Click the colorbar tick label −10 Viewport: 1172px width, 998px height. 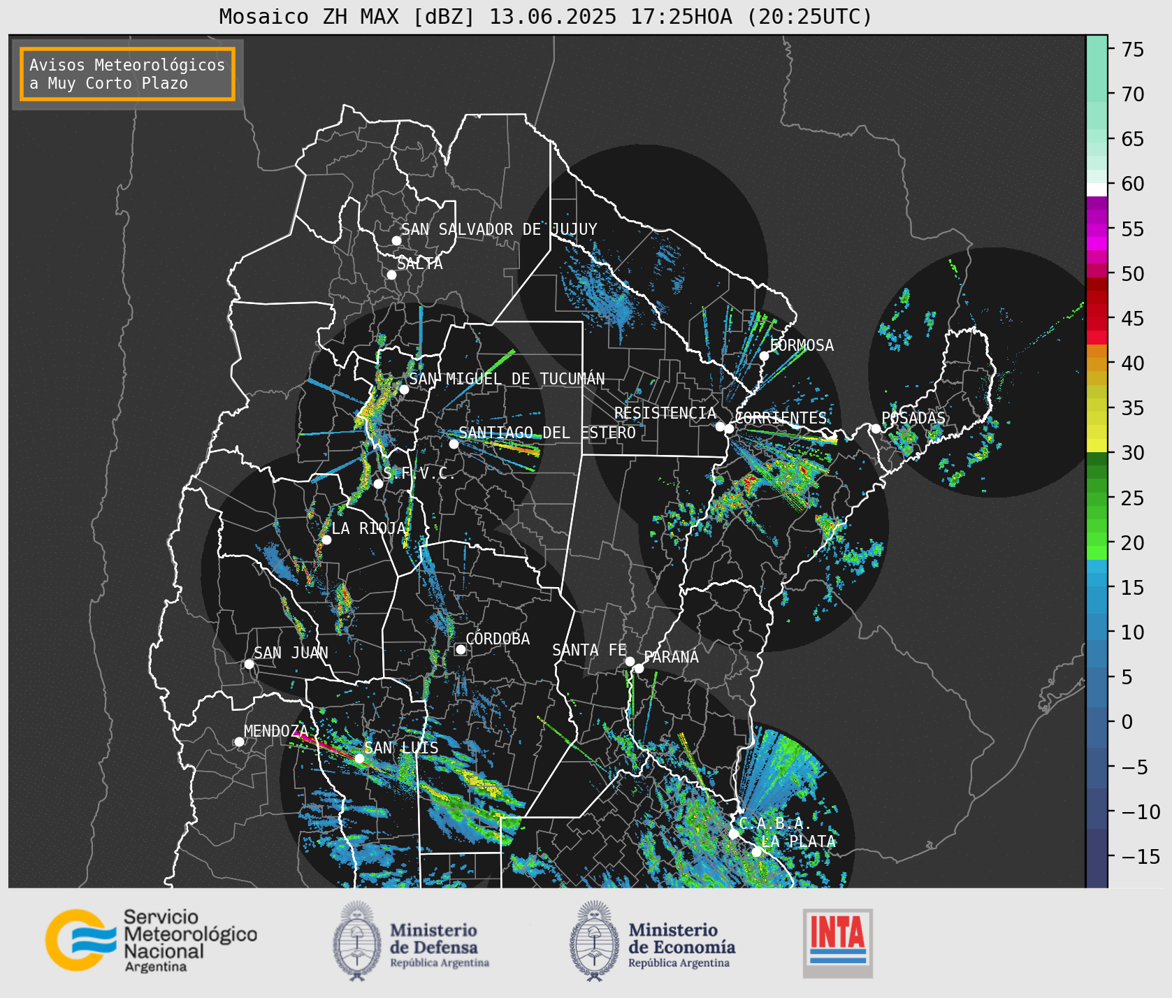coord(1141,812)
